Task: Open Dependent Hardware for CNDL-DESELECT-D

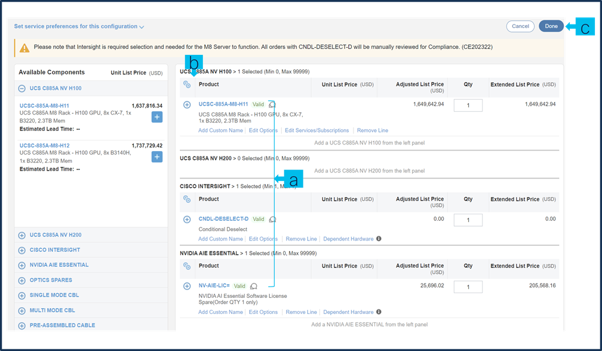Action: click(x=348, y=239)
